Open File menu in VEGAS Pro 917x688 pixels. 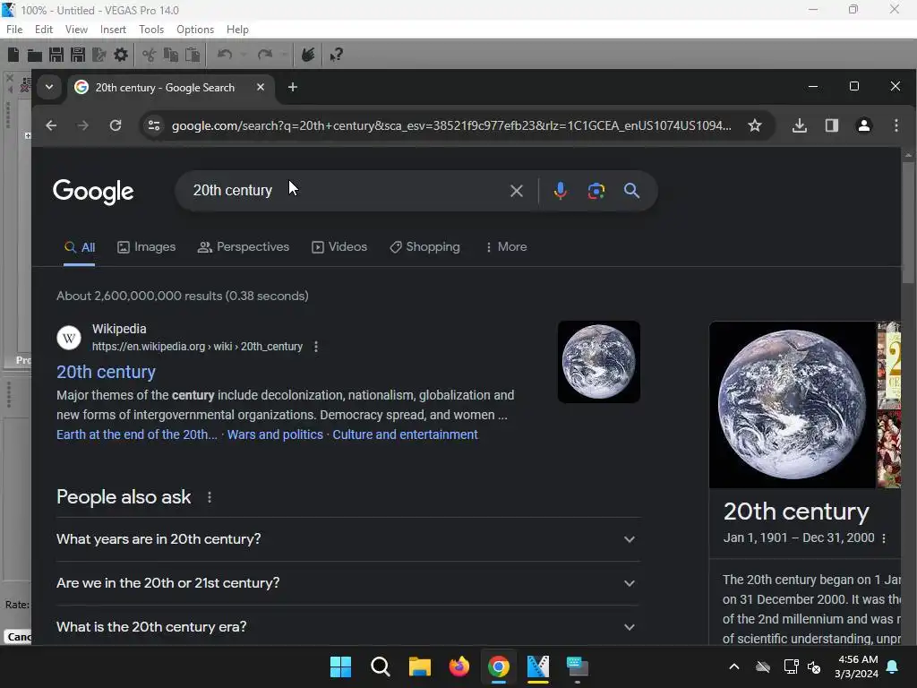point(14,30)
